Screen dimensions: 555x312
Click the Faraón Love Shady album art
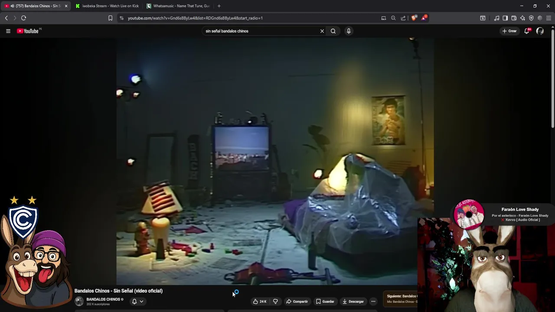pos(469,214)
